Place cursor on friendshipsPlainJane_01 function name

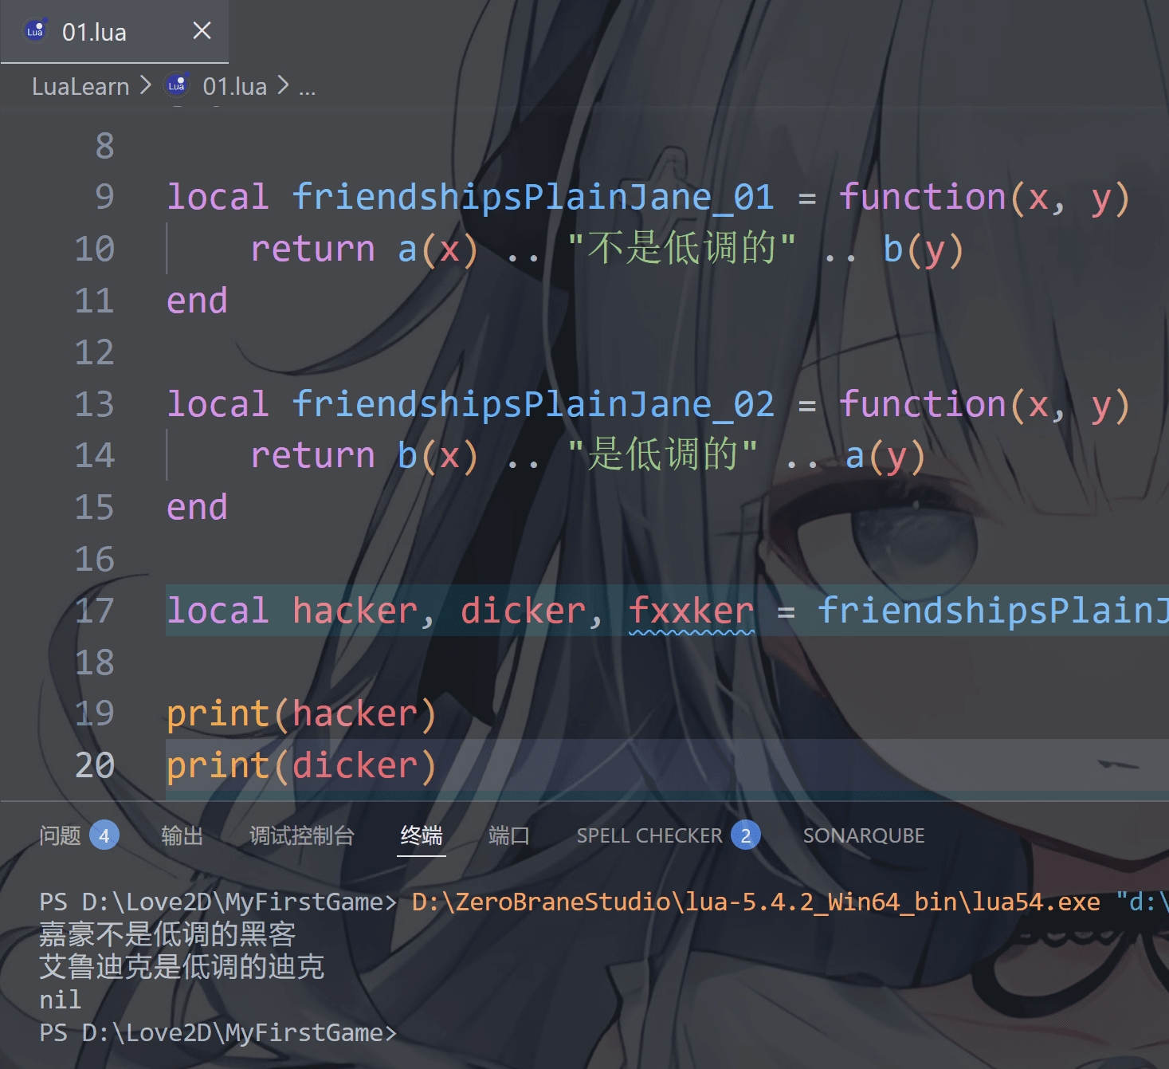[x=532, y=198]
